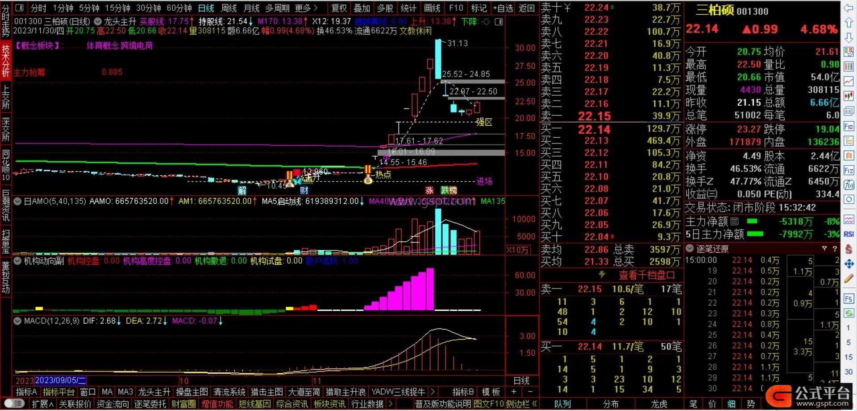Click the 财 marker icon on the chart
857x411 pixels.
tap(304, 190)
